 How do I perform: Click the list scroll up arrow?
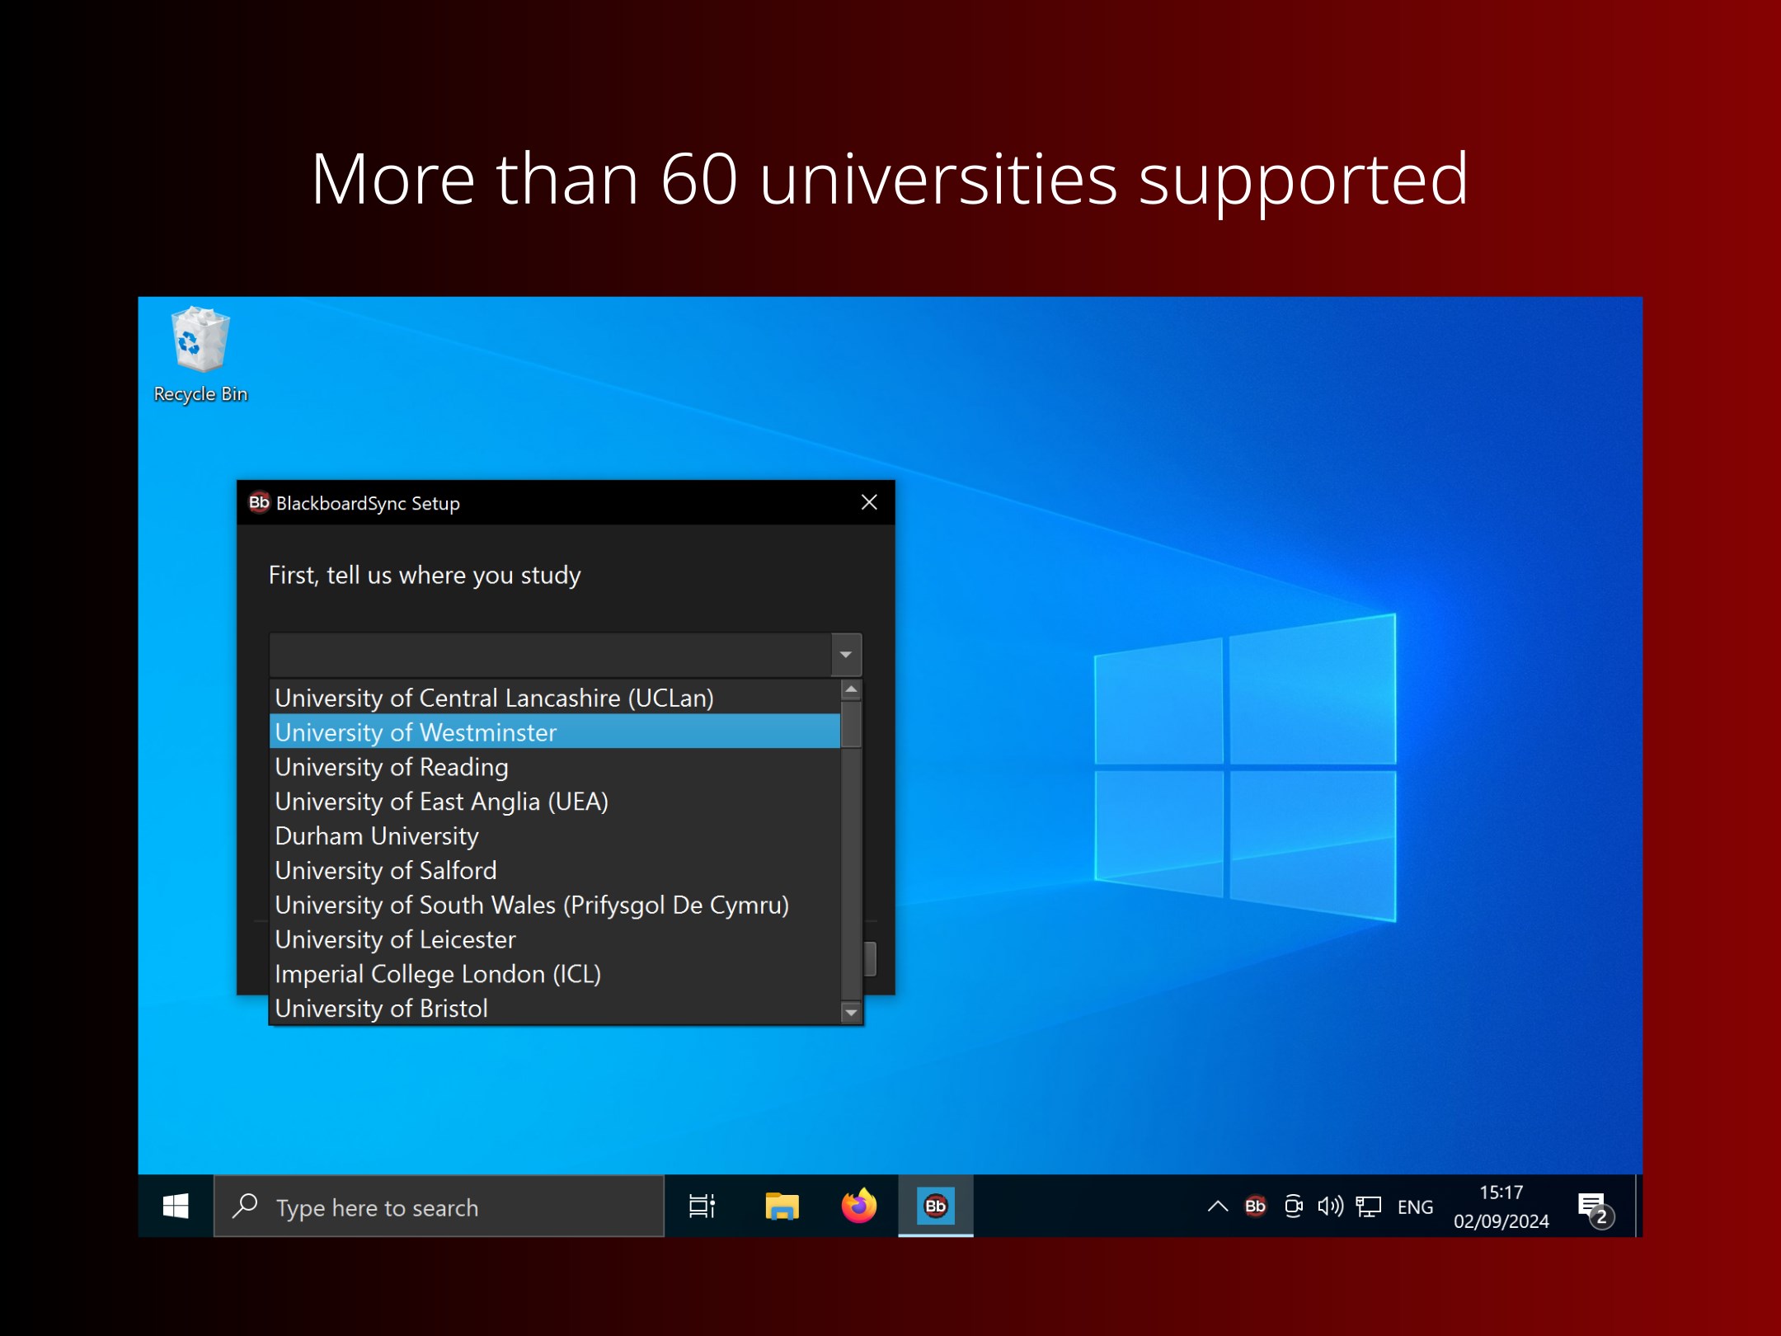tap(852, 689)
